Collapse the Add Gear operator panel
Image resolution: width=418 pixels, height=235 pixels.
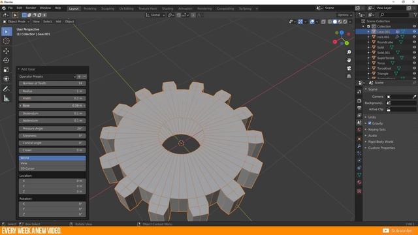[x=19, y=69]
